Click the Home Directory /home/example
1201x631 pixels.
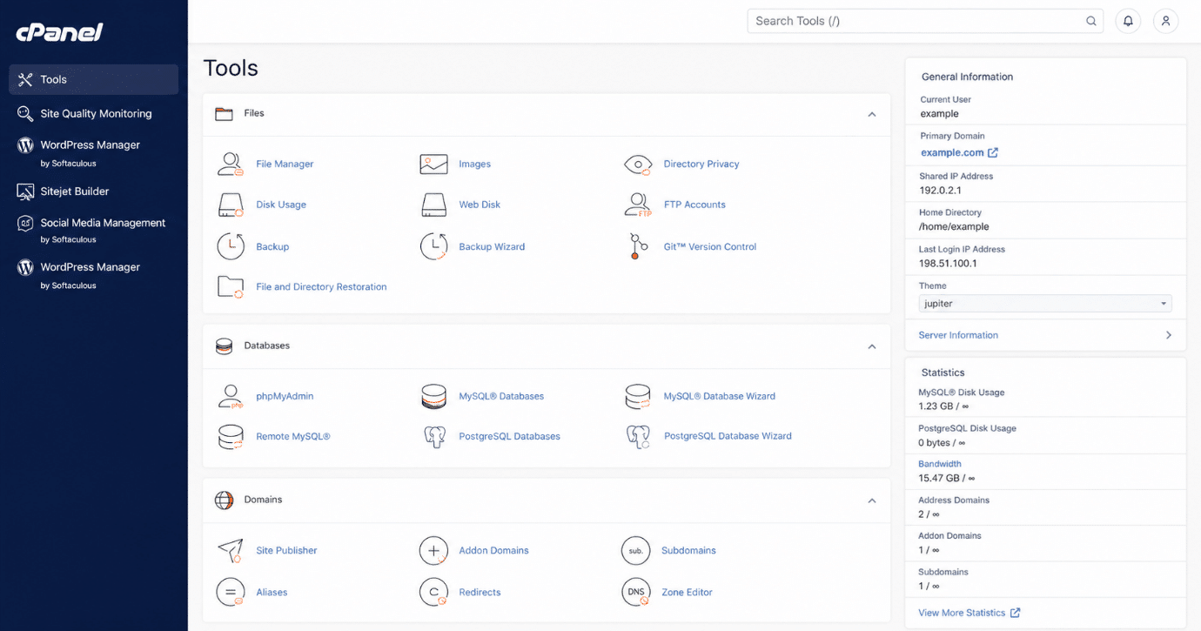pyautogui.click(x=954, y=226)
